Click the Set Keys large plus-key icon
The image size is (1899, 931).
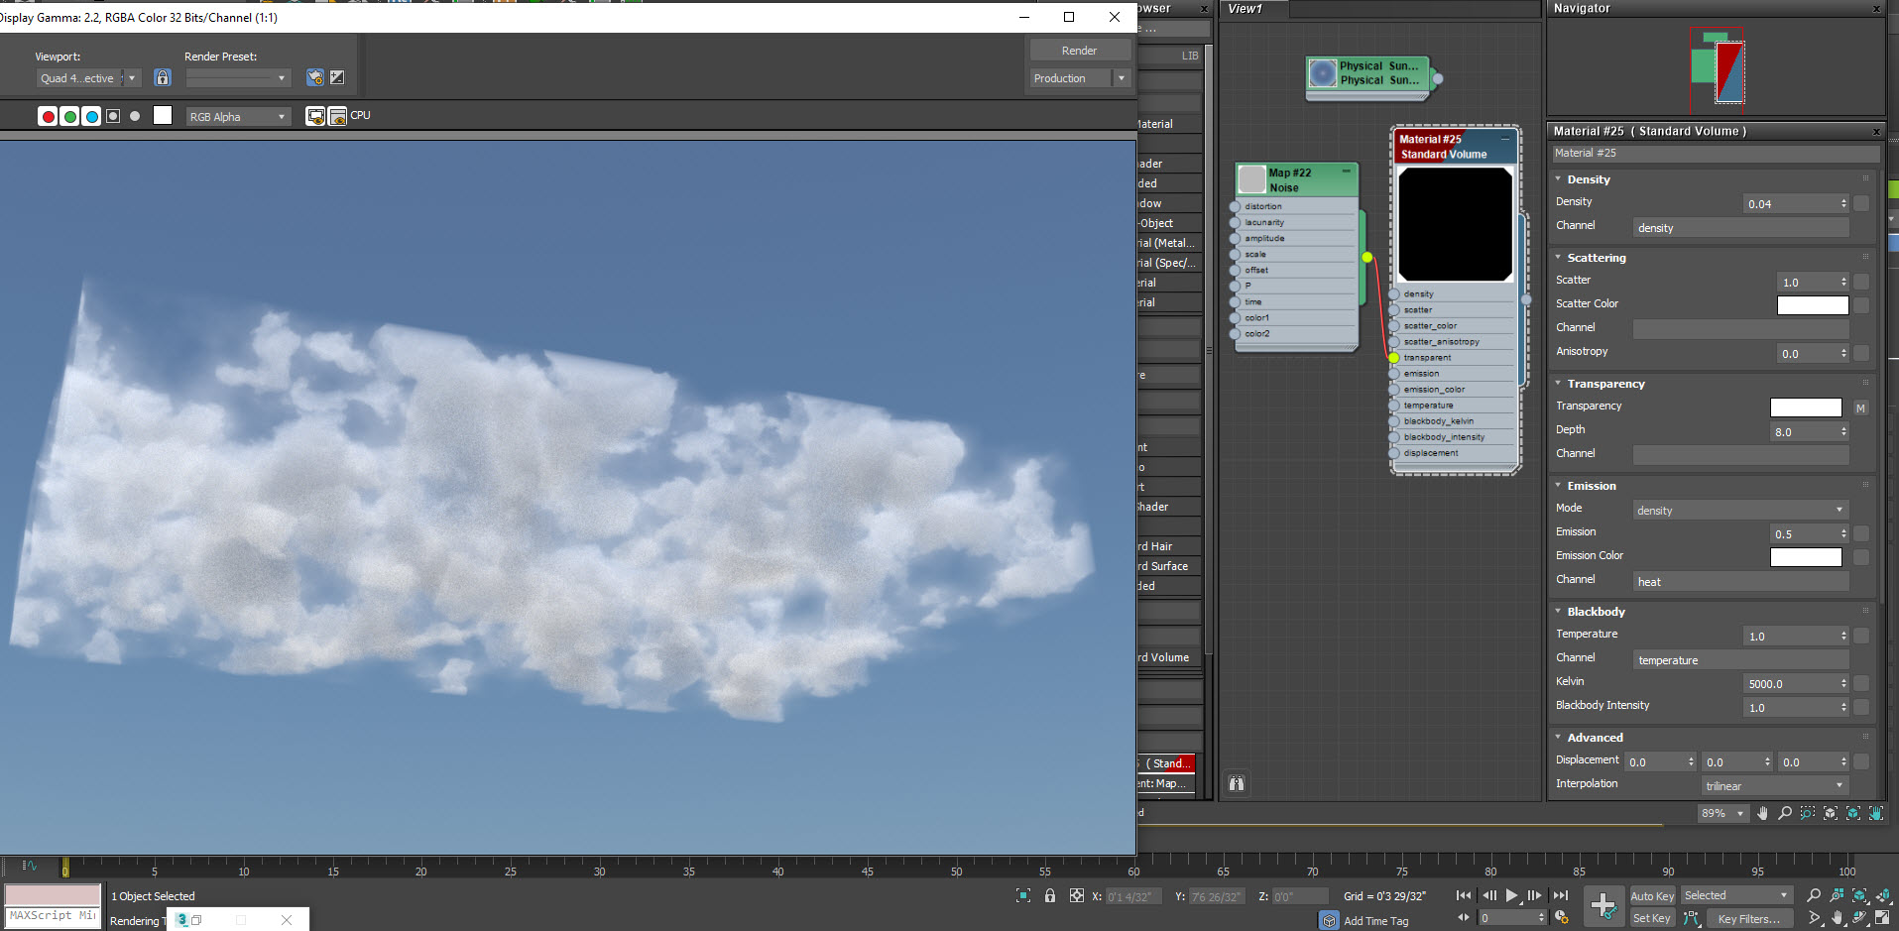(1603, 906)
